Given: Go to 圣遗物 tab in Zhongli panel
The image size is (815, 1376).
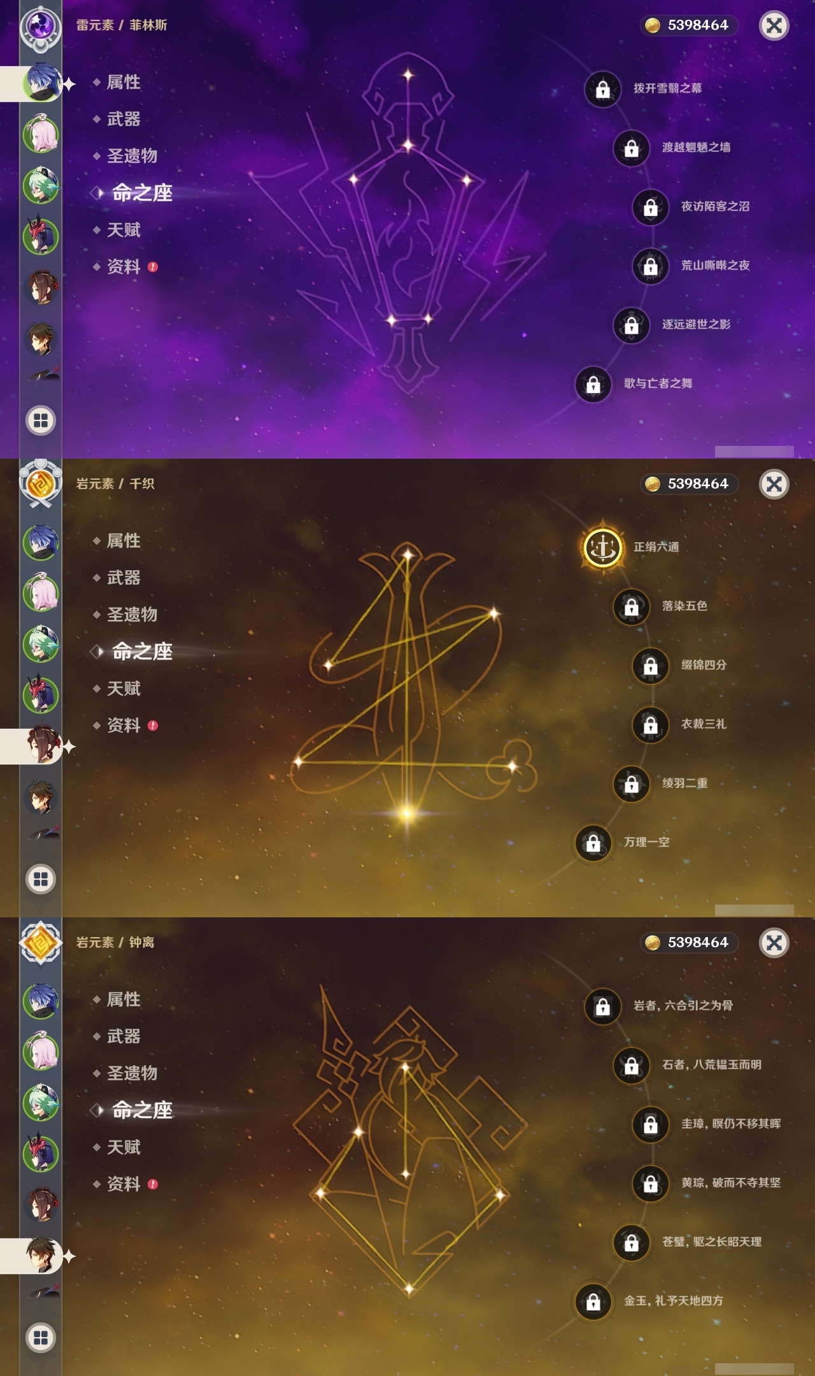Looking at the screenshot, I should point(132,1073).
